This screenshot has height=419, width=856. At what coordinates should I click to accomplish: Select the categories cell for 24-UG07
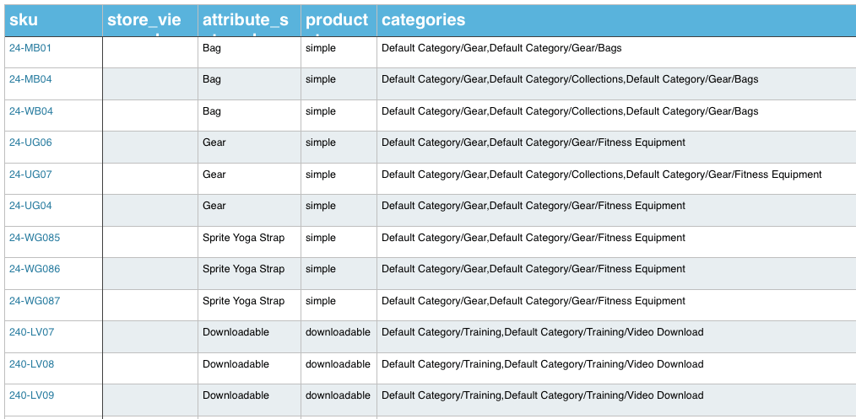[x=601, y=175]
